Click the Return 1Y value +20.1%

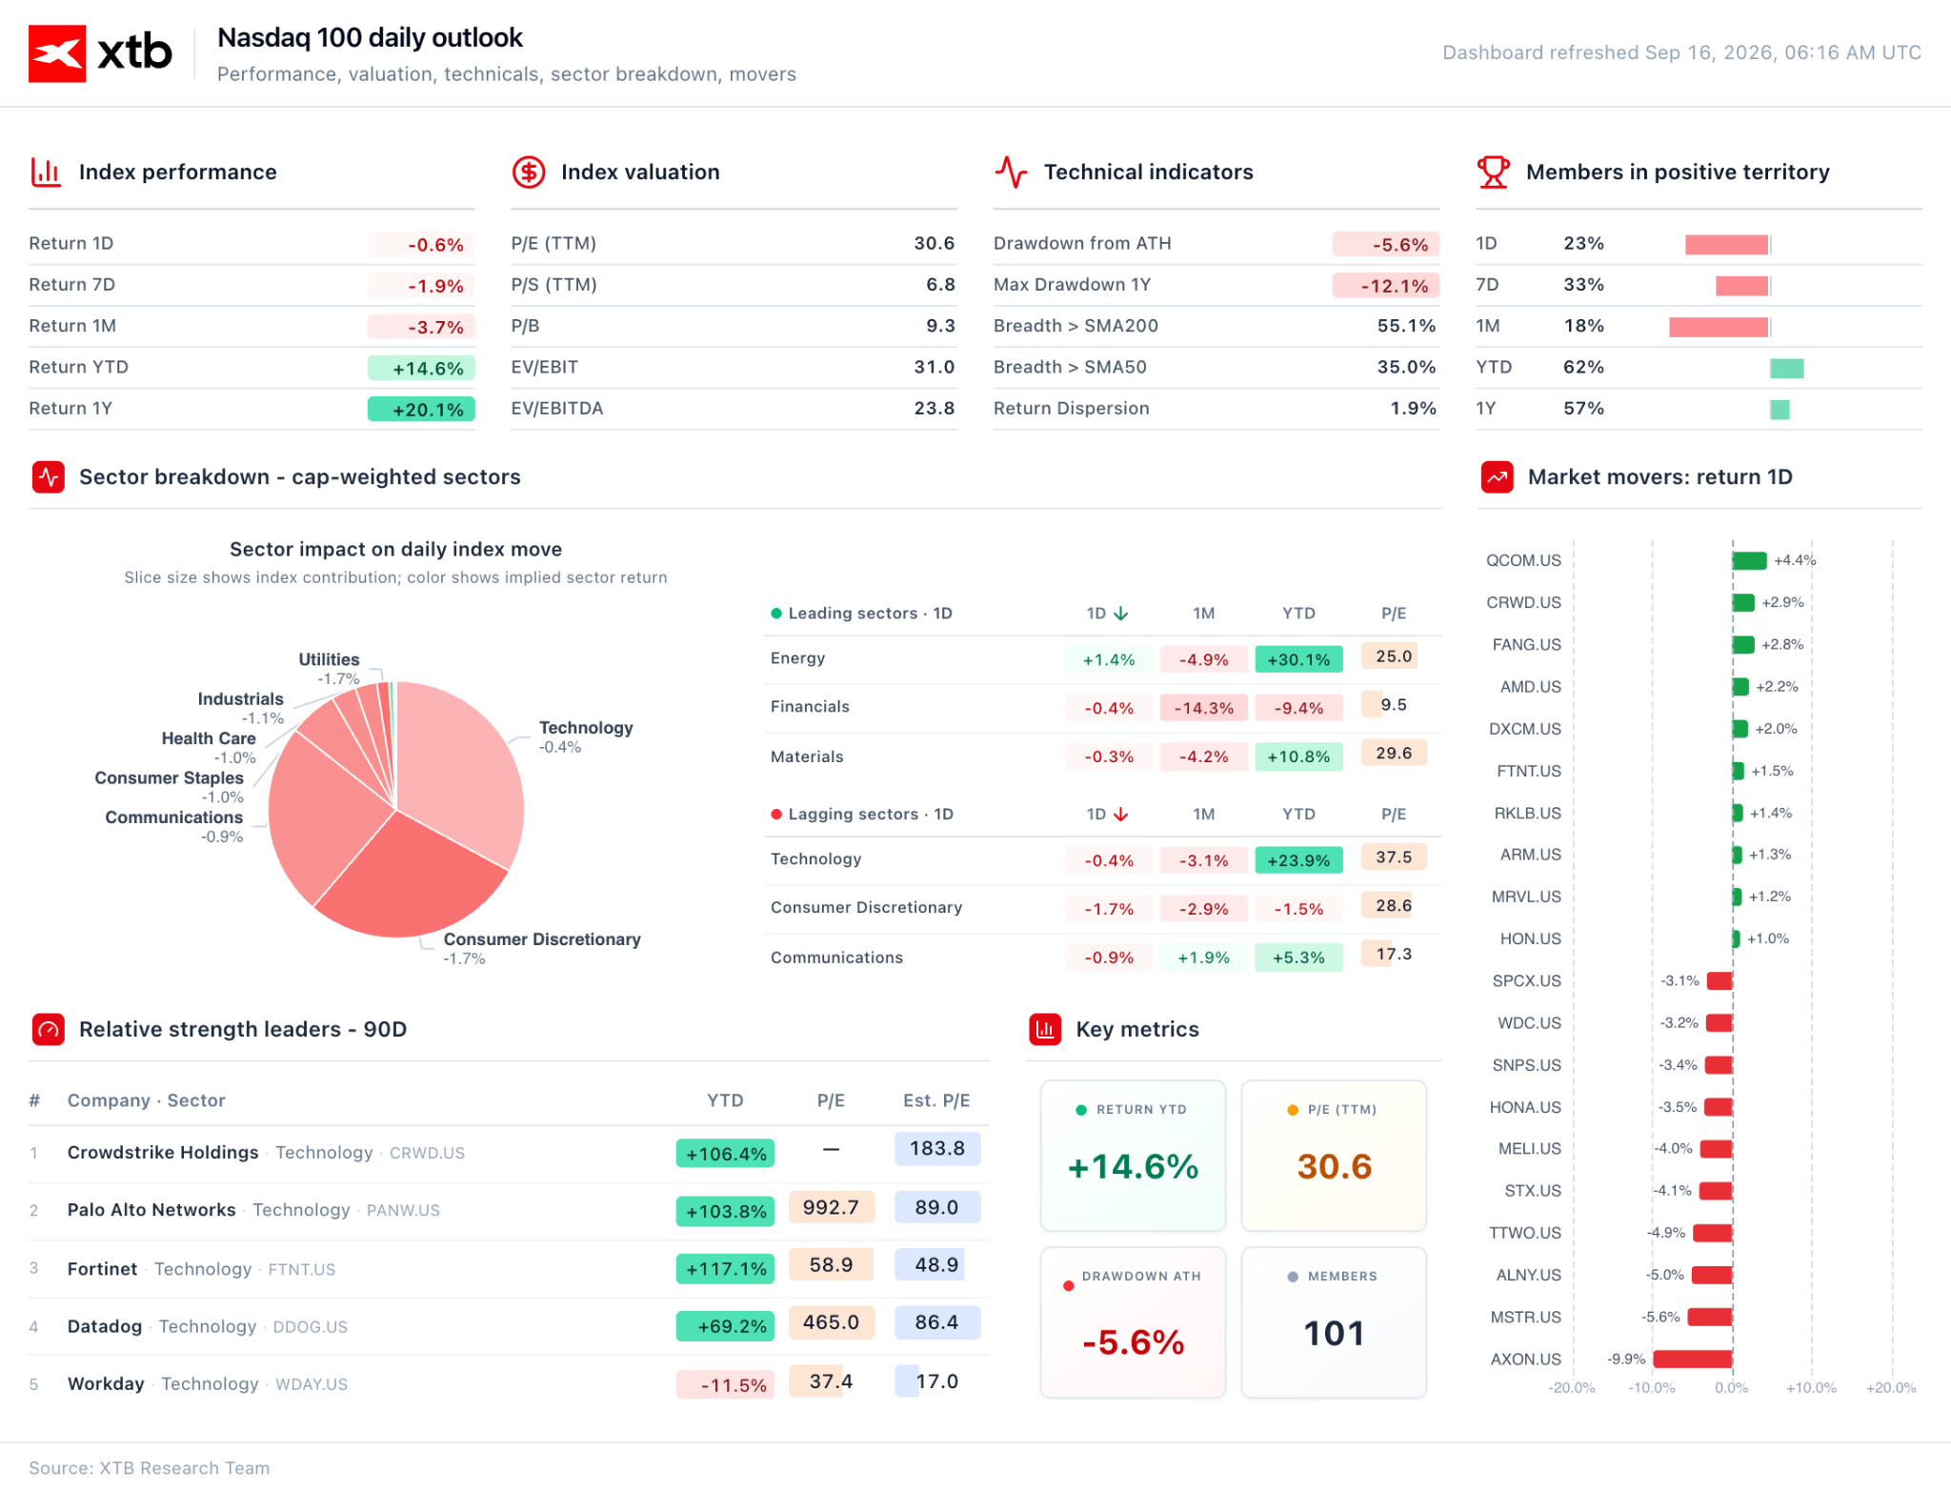[421, 410]
